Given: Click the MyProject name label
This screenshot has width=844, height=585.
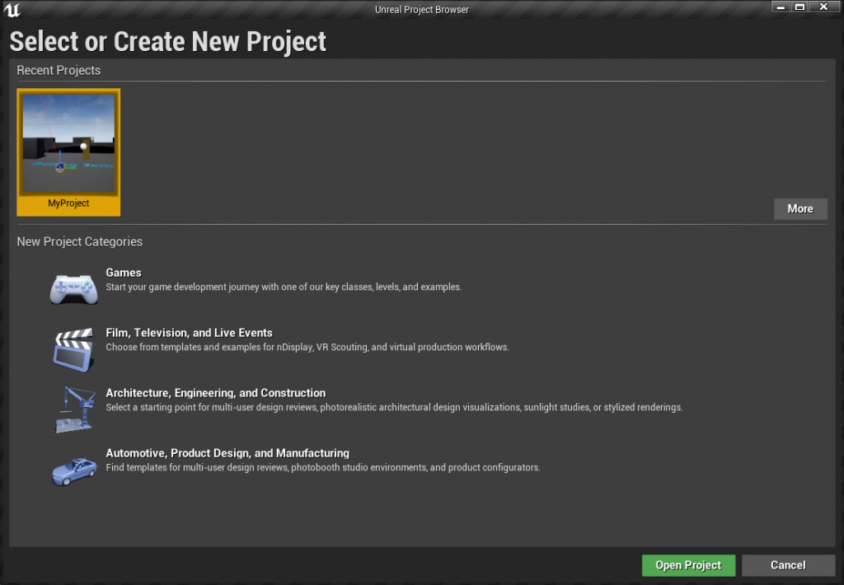Looking at the screenshot, I should [68, 204].
